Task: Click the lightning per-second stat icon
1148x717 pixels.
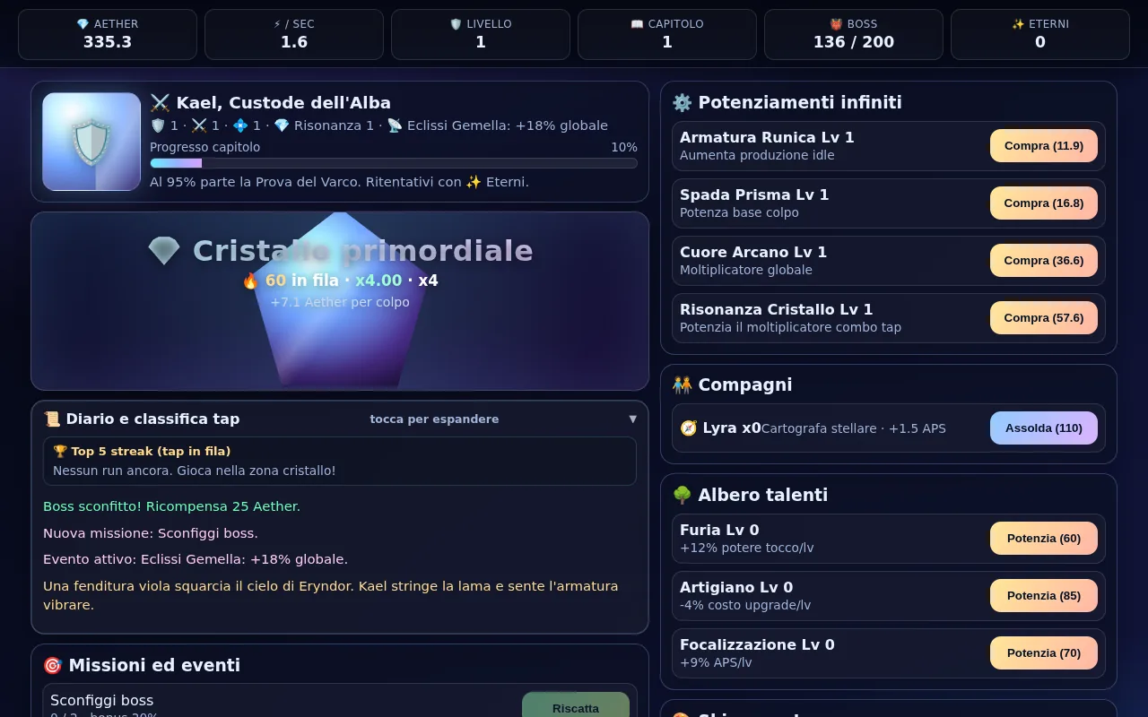Action: [x=277, y=24]
